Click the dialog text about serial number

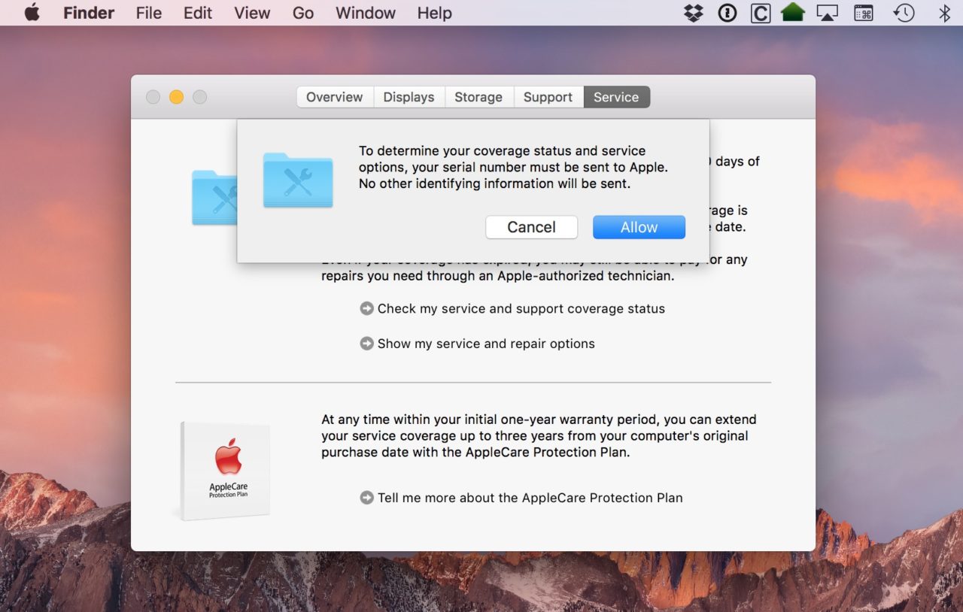pos(513,167)
